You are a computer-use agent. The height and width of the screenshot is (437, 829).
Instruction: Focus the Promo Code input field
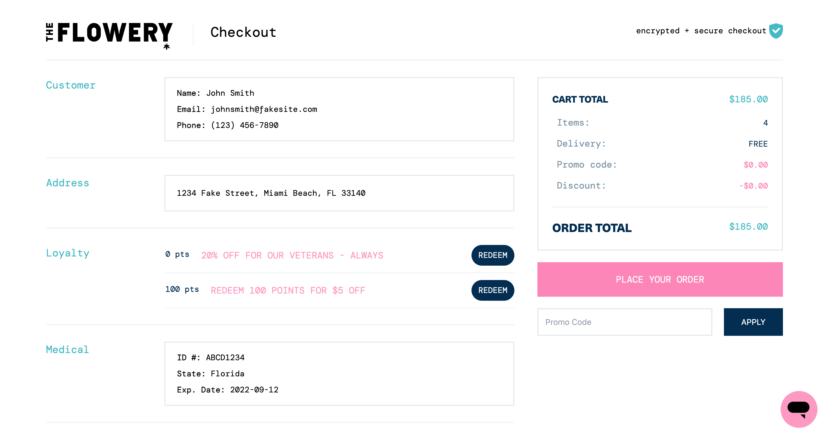(625, 322)
